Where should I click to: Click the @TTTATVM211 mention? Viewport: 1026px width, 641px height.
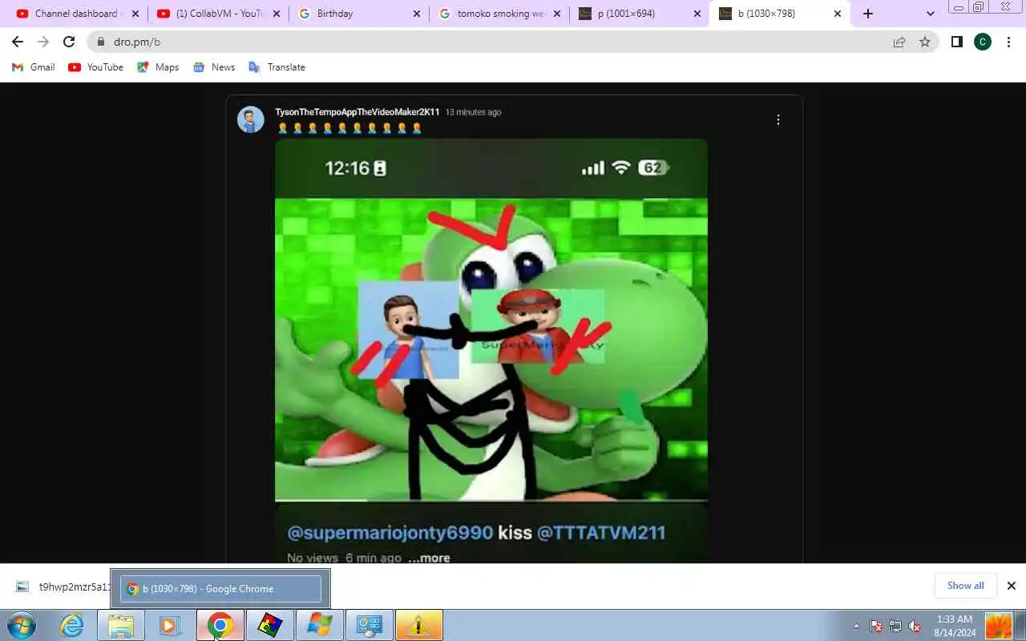click(600, 533)
